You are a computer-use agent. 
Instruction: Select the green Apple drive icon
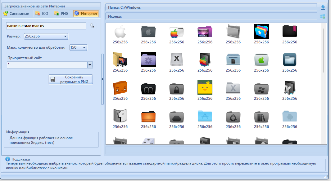pyautogui.click(x=261, y=60)
